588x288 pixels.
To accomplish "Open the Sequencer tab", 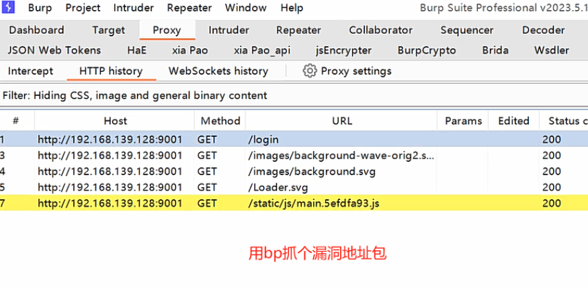I will point(467,30).
